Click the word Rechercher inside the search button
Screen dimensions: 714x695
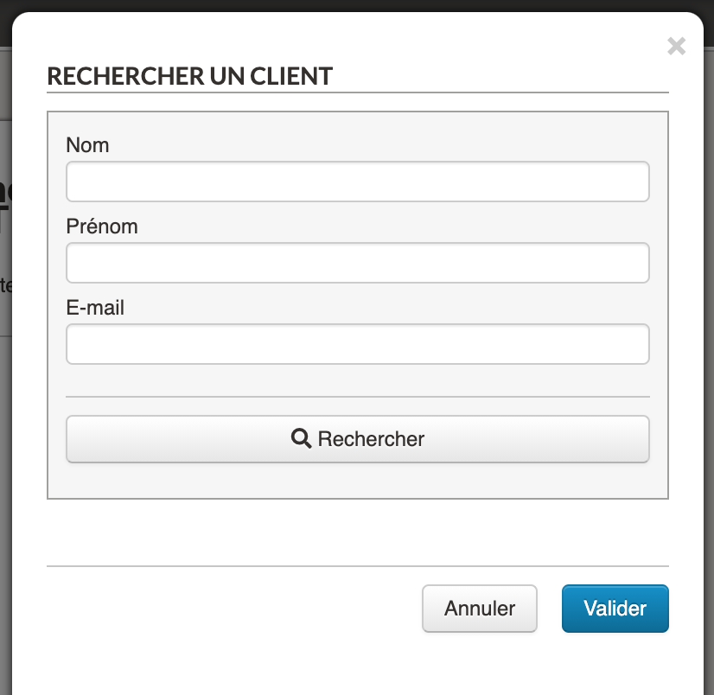click(371, 439)
